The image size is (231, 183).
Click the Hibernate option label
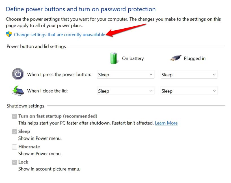tap(29, 147)
